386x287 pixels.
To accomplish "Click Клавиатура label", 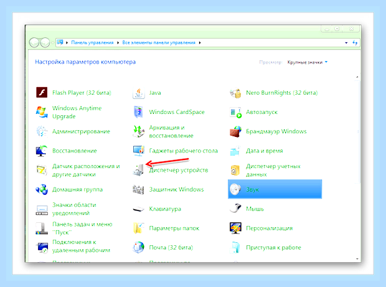I will click(165, 209).
